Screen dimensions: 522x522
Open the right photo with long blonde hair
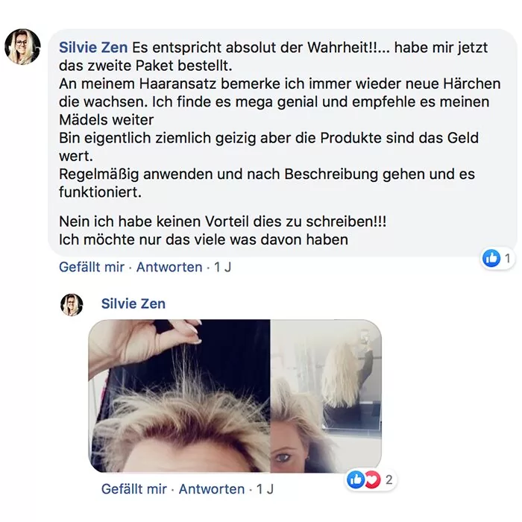point(327,396)
